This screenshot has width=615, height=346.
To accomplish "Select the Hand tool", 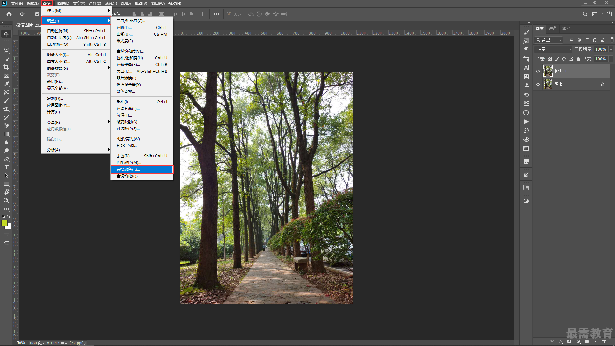I will pyautogui.click(x=6, y=192).
